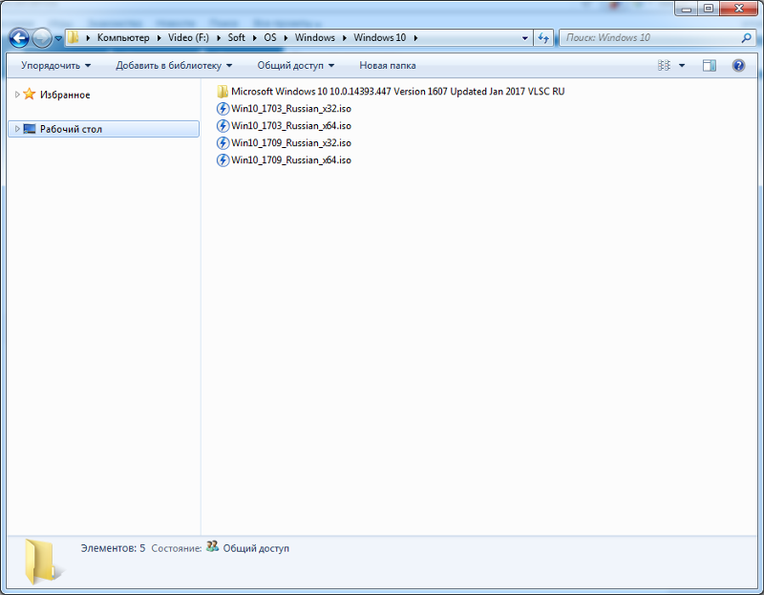This screenshot has width=764, height=595.
Task: Click Элементов: 5 in the details pane
Action: coord(113,548)
